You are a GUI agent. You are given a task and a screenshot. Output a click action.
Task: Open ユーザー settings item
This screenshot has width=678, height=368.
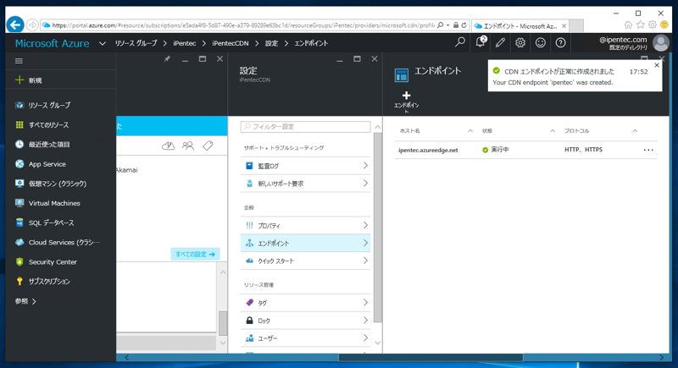tap(305, 338)
